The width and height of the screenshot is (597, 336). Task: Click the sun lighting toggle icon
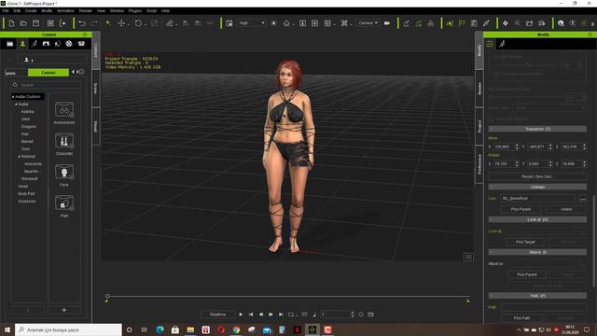click(273, 23)
